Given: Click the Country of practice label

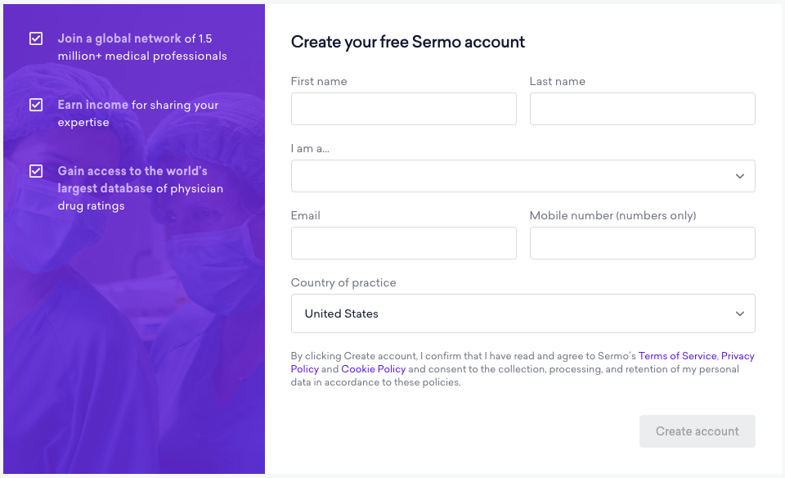Looking at the screenshot, I should [343, 282].
